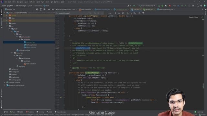Open the Terminal tool window button
Screen dimensions: 207x116
[x=40, y=112]
